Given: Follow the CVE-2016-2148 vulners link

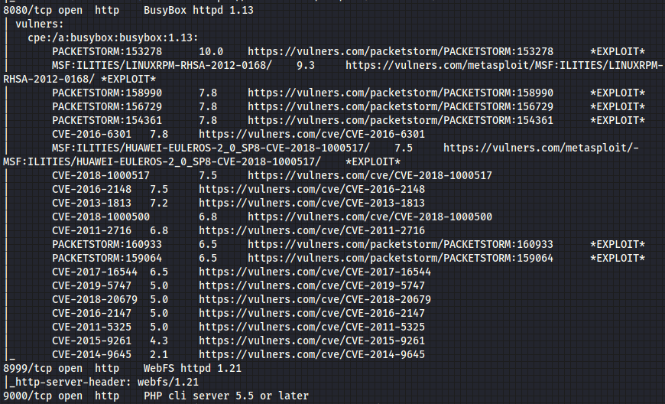Looking at the screenshot, I should coord(311,189).
